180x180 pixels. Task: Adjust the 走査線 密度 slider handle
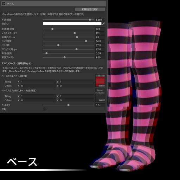coord(52,29)
